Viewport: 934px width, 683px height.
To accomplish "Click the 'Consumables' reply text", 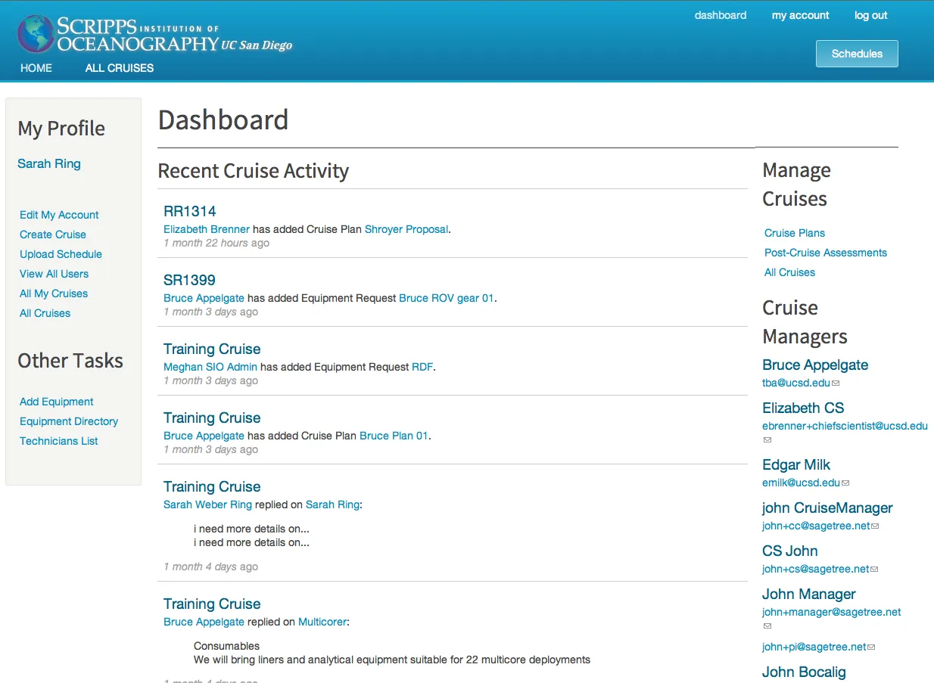I will (226, 646).
